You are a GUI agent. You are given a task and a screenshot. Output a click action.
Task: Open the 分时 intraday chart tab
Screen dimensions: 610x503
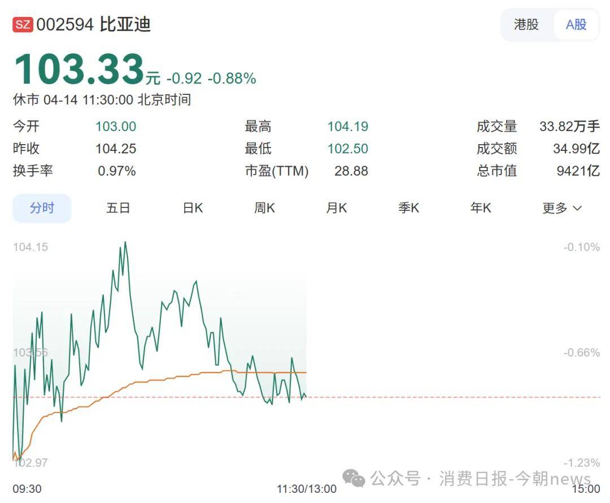coord(42,208)
